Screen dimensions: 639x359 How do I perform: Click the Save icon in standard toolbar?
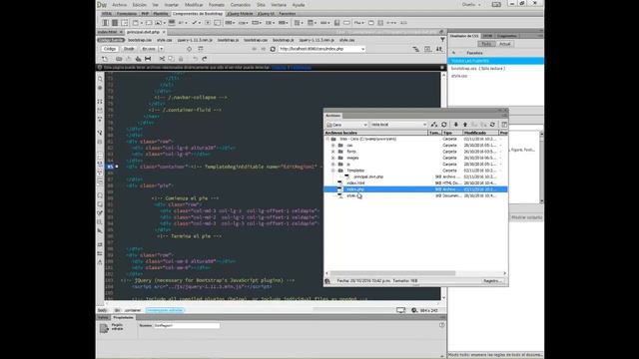point(129,59)
